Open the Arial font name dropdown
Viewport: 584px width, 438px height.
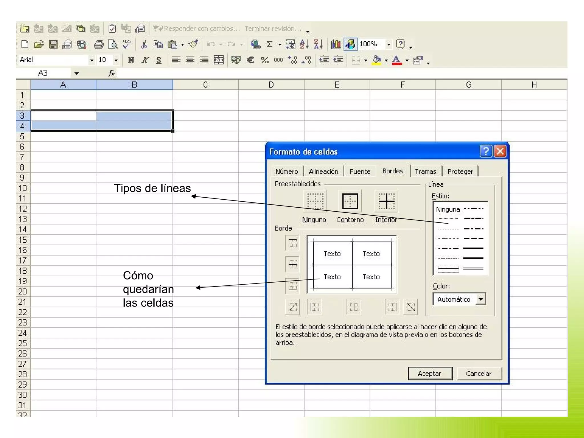[92, 60]
